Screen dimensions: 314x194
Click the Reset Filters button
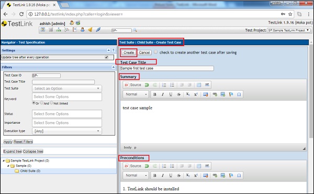[x=23, y=142]
